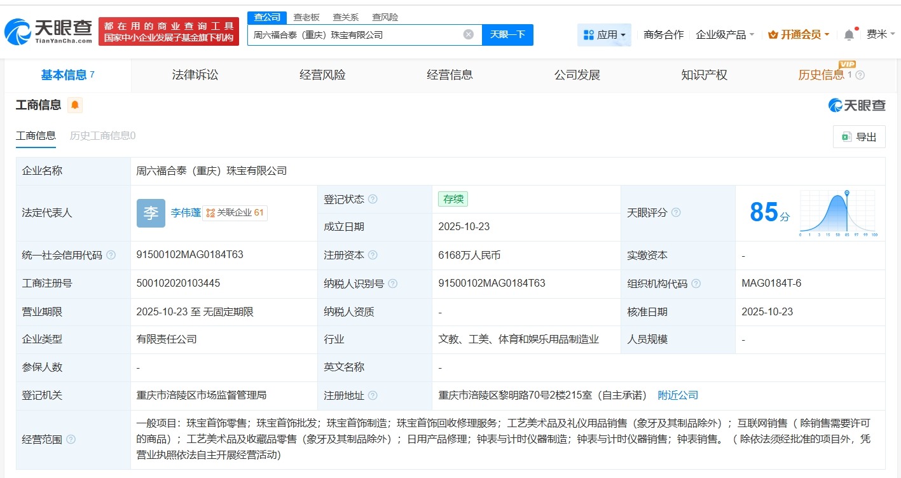Click the help icon next to 天眼评分
Screen dimensions: 901x478
[x=675, y=213]
